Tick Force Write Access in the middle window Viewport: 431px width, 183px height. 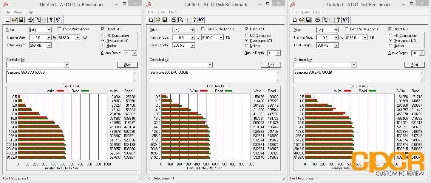[x=203, y=29]
